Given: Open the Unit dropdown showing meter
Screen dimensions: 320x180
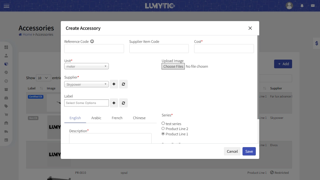Looking at the screenshot, I should [x=87, y=66].
